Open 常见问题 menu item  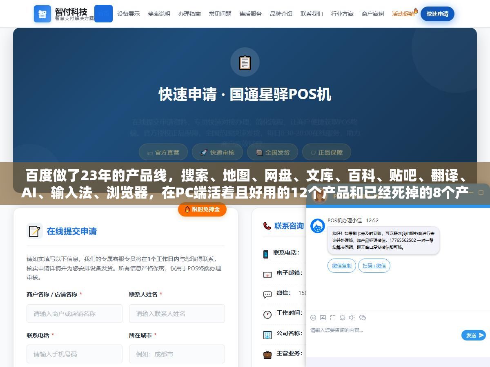click(220, 14)
